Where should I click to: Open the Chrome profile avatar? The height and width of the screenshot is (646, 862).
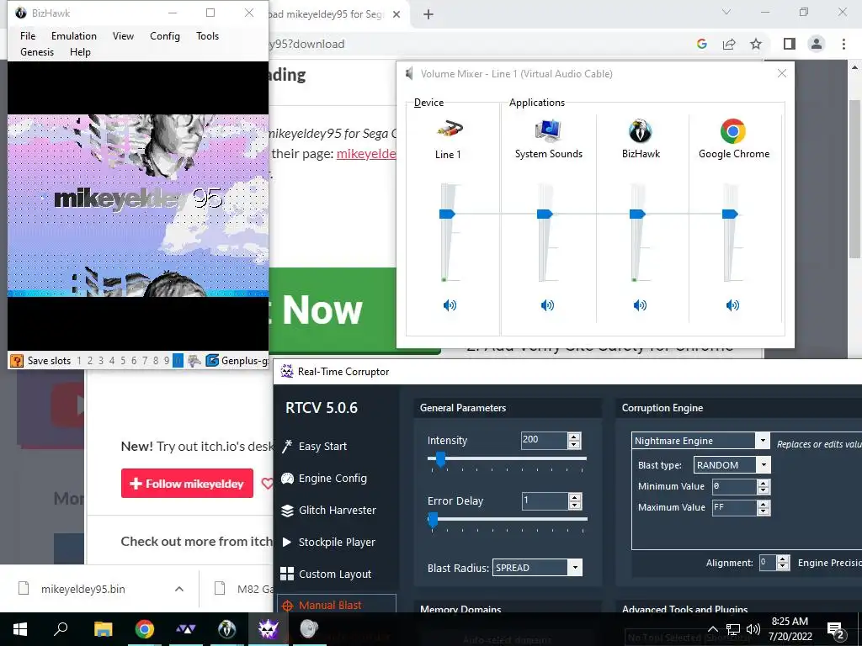tap(817, 44)
